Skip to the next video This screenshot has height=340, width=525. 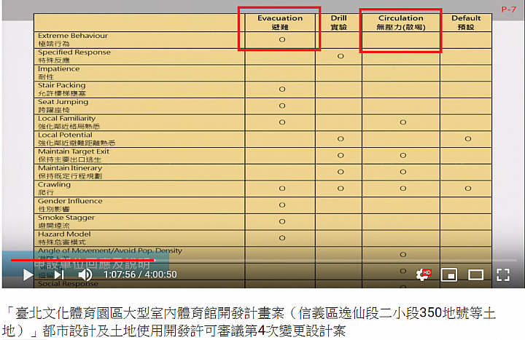click(x=60, y=274)
